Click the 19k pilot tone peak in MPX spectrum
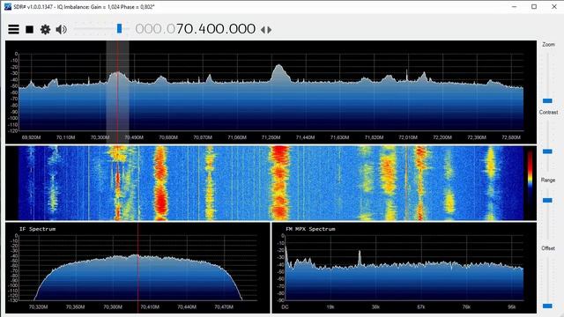Image resolution: width=564 pixels, height=317 pixels. click(360, 257)
